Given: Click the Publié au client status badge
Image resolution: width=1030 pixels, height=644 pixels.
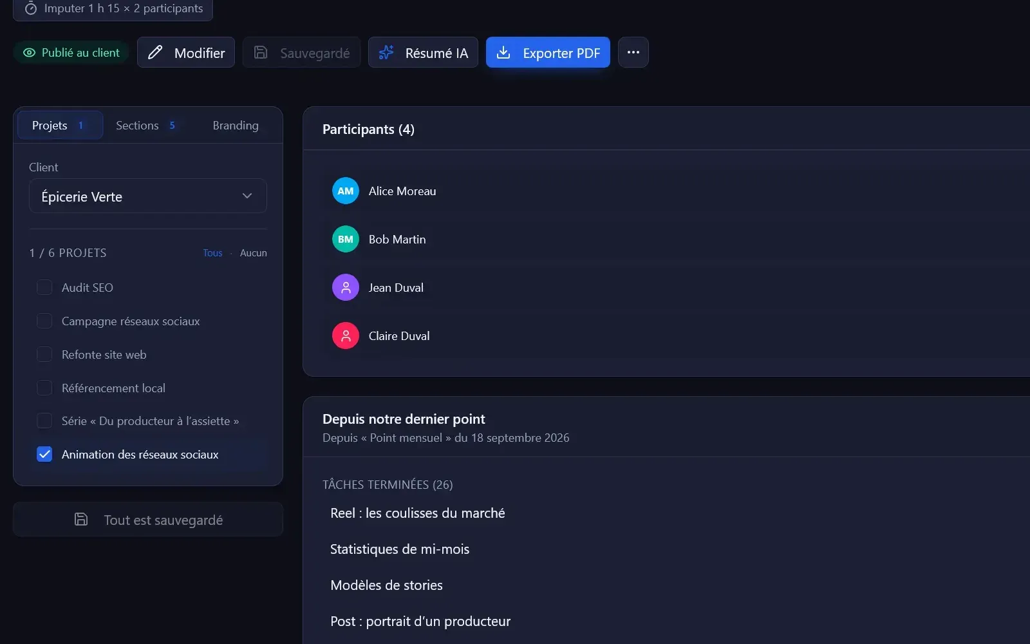Looking at the screenshot, I should coord(71,53).
